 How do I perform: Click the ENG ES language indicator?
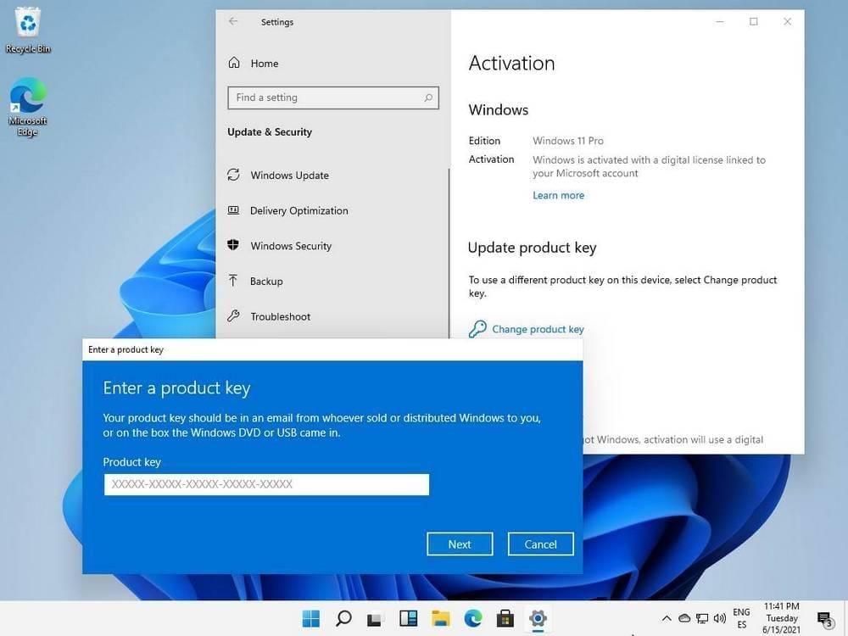click(x=741, y=618)
